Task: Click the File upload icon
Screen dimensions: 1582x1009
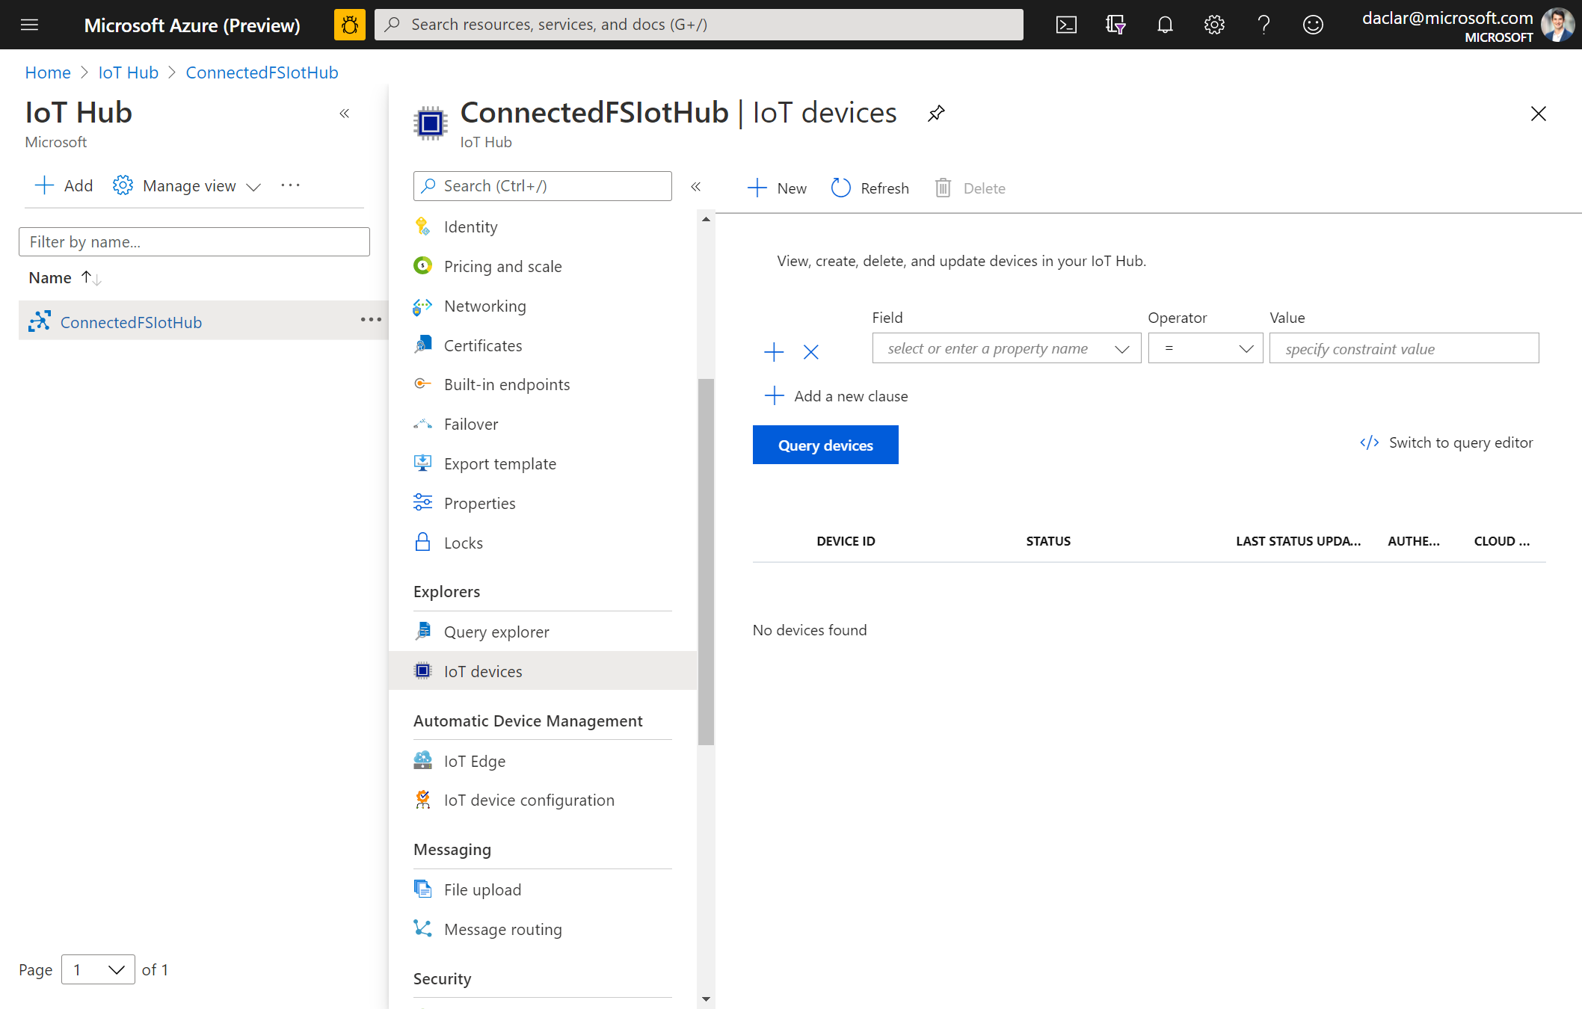Action: tap(423, 888)
